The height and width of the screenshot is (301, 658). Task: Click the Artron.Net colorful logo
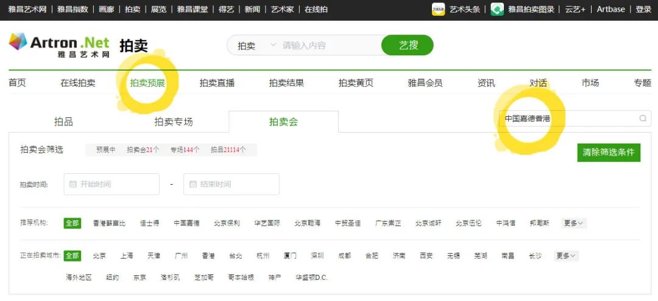tap(18, 41)
